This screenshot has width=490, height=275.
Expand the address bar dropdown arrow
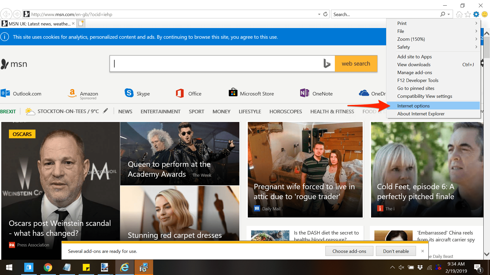coord(319,14)
